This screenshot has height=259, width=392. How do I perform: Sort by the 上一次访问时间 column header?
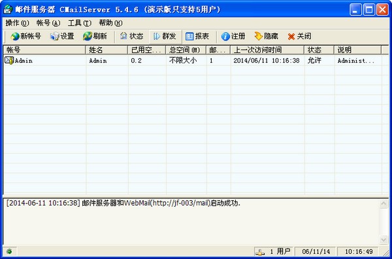click(267, 50)
